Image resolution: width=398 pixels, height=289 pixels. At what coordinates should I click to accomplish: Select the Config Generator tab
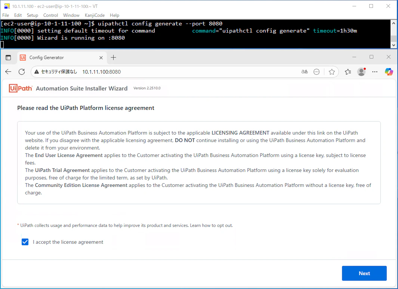point(62,58)
